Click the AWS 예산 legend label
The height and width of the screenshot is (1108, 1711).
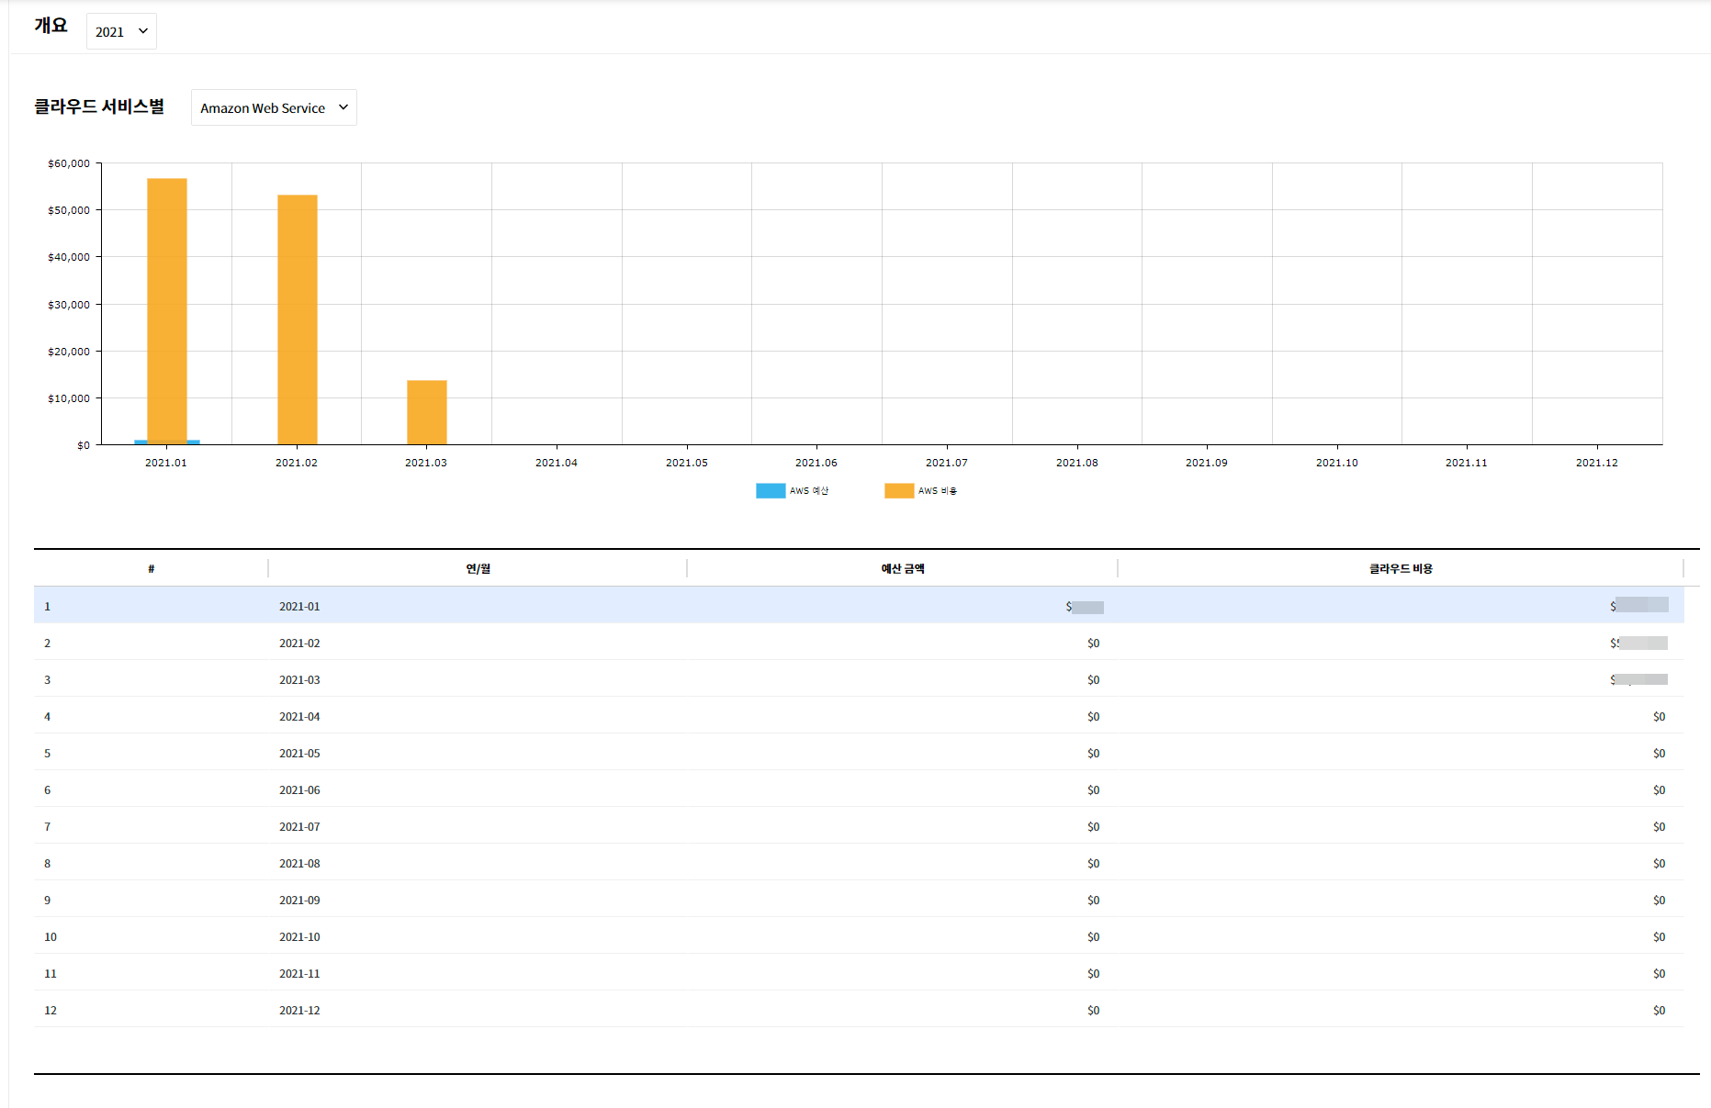(x=808, y=491)
